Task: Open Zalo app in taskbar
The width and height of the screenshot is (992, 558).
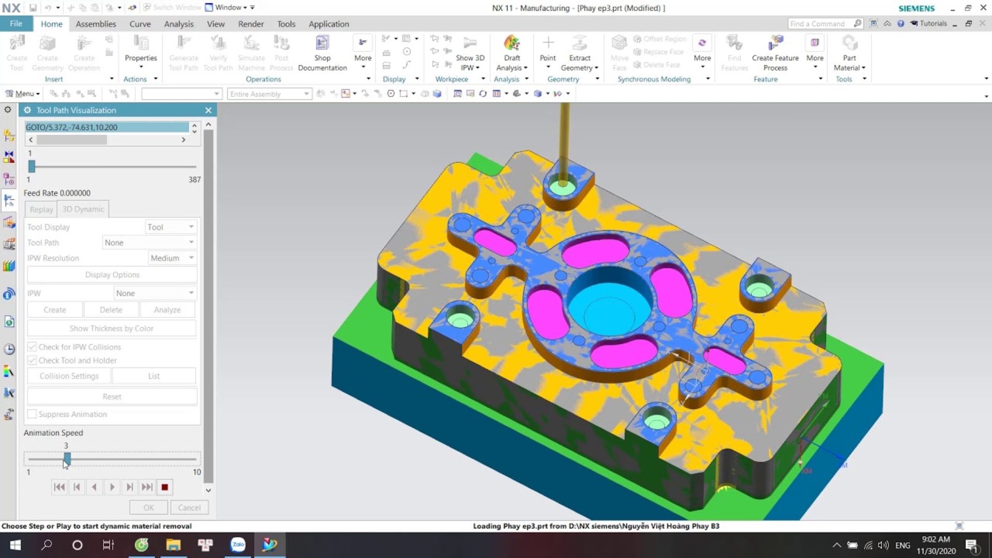Action: tap(238, 545)
